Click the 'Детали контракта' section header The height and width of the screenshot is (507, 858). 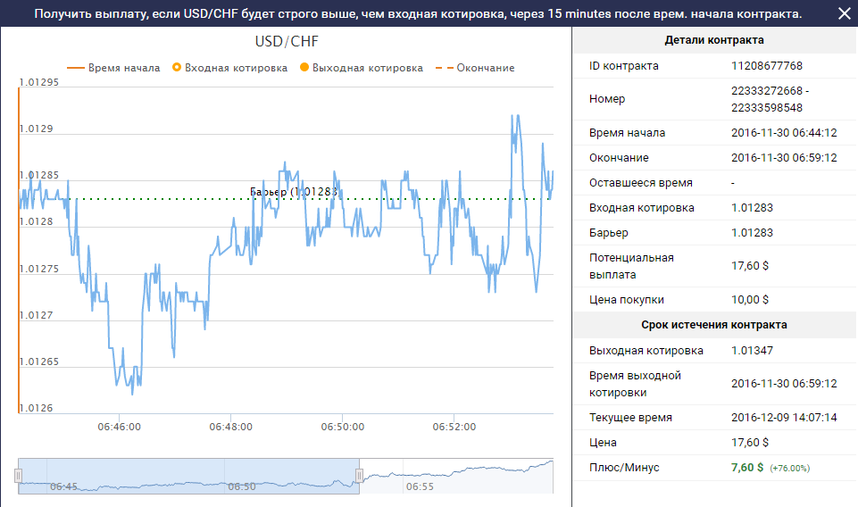714,40
